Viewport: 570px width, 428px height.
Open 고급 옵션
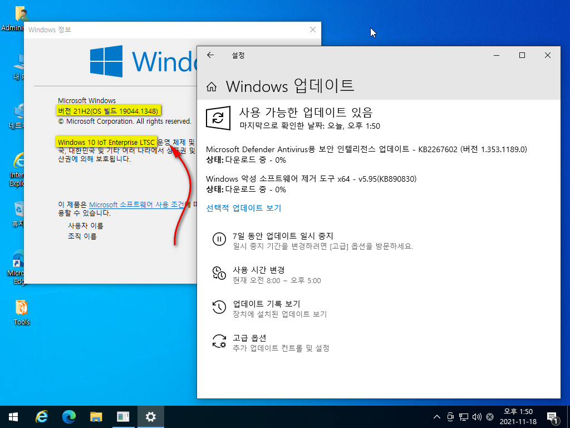[x=249, y=338]
